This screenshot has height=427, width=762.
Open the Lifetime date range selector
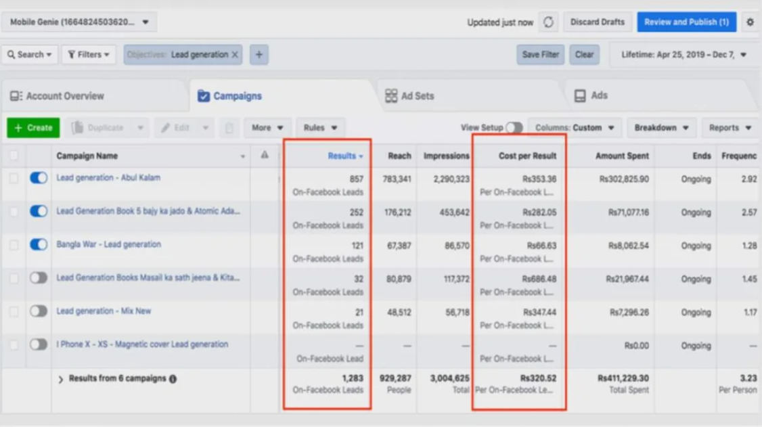pos(683,55)
